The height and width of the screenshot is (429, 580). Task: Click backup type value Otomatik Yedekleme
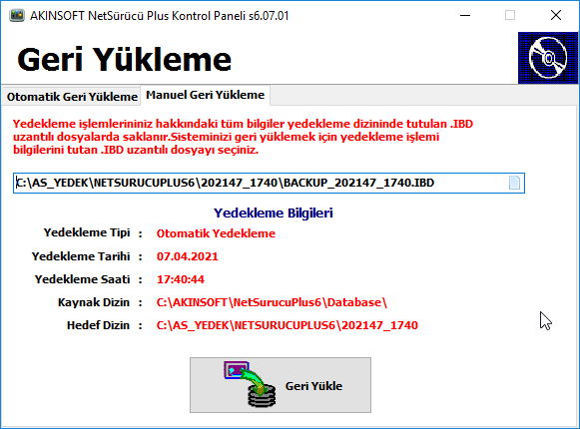(x=216, y=233)
